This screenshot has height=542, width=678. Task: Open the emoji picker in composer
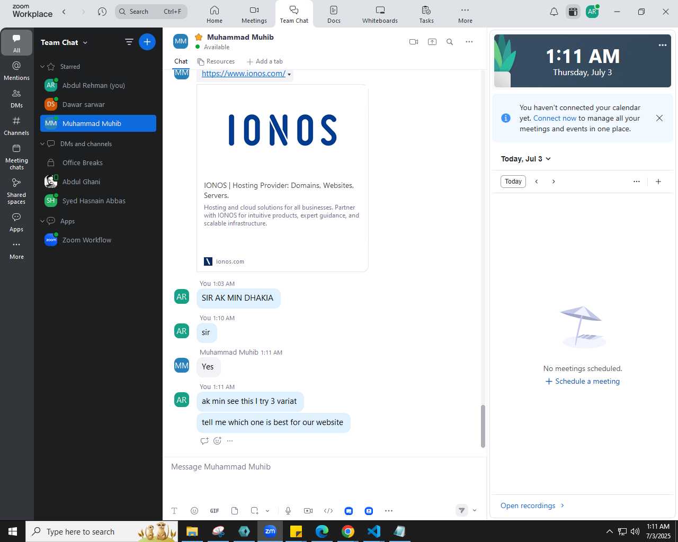click(x=194, y=511)
